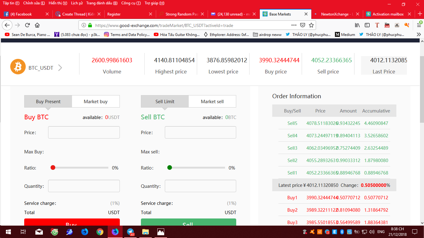Click the orange key extension icon

tap(407, 25)
